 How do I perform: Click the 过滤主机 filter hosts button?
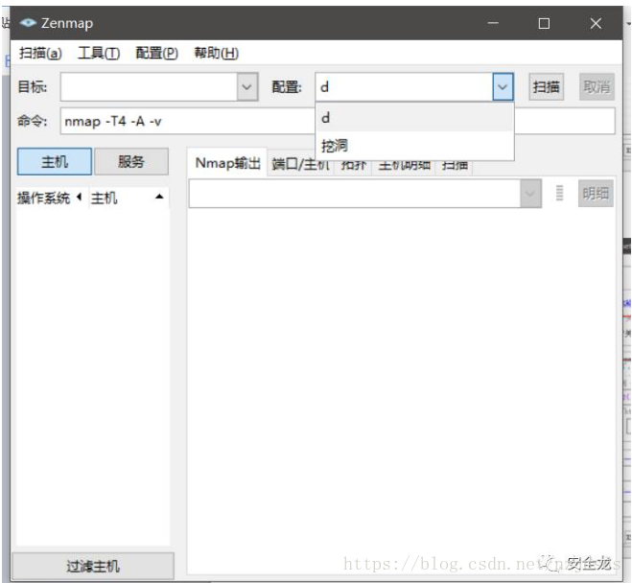click(93, 566)
